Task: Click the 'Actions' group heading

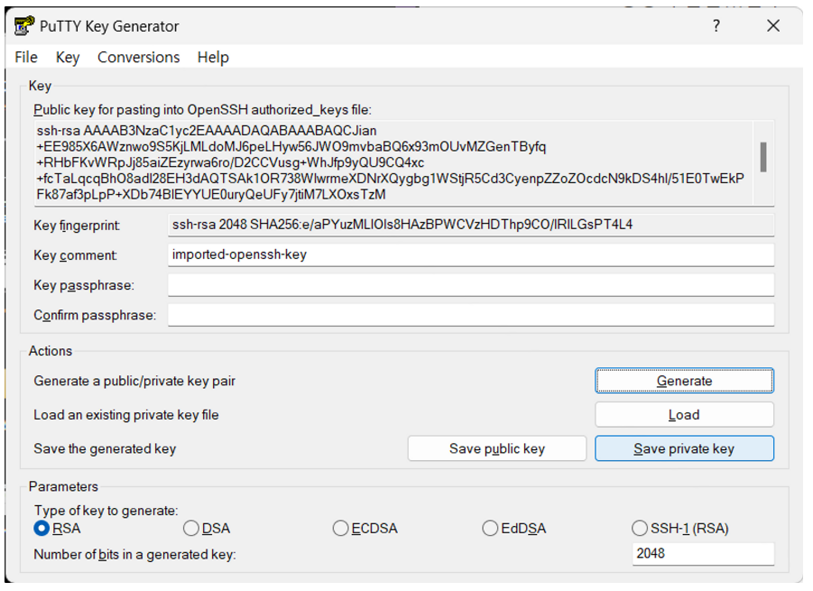Action: (51, 351)
